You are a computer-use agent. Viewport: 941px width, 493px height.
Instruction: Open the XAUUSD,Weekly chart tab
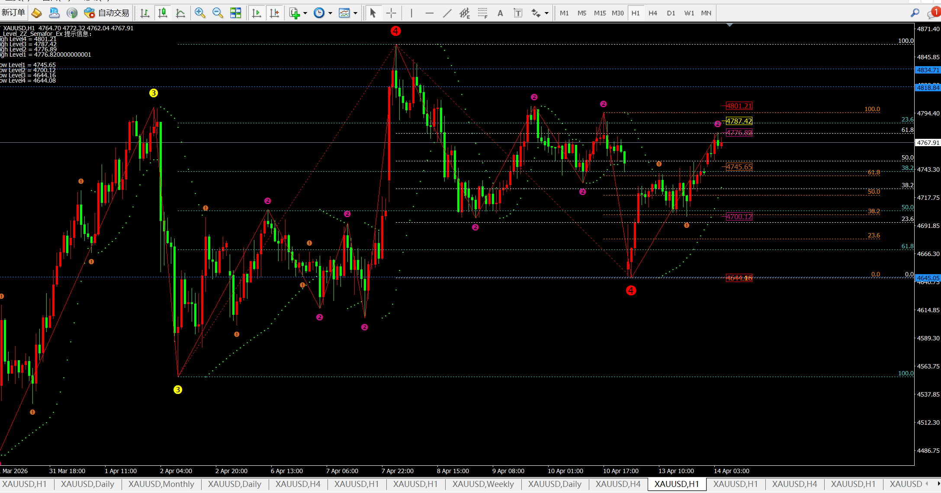click(x=483, y=484)
